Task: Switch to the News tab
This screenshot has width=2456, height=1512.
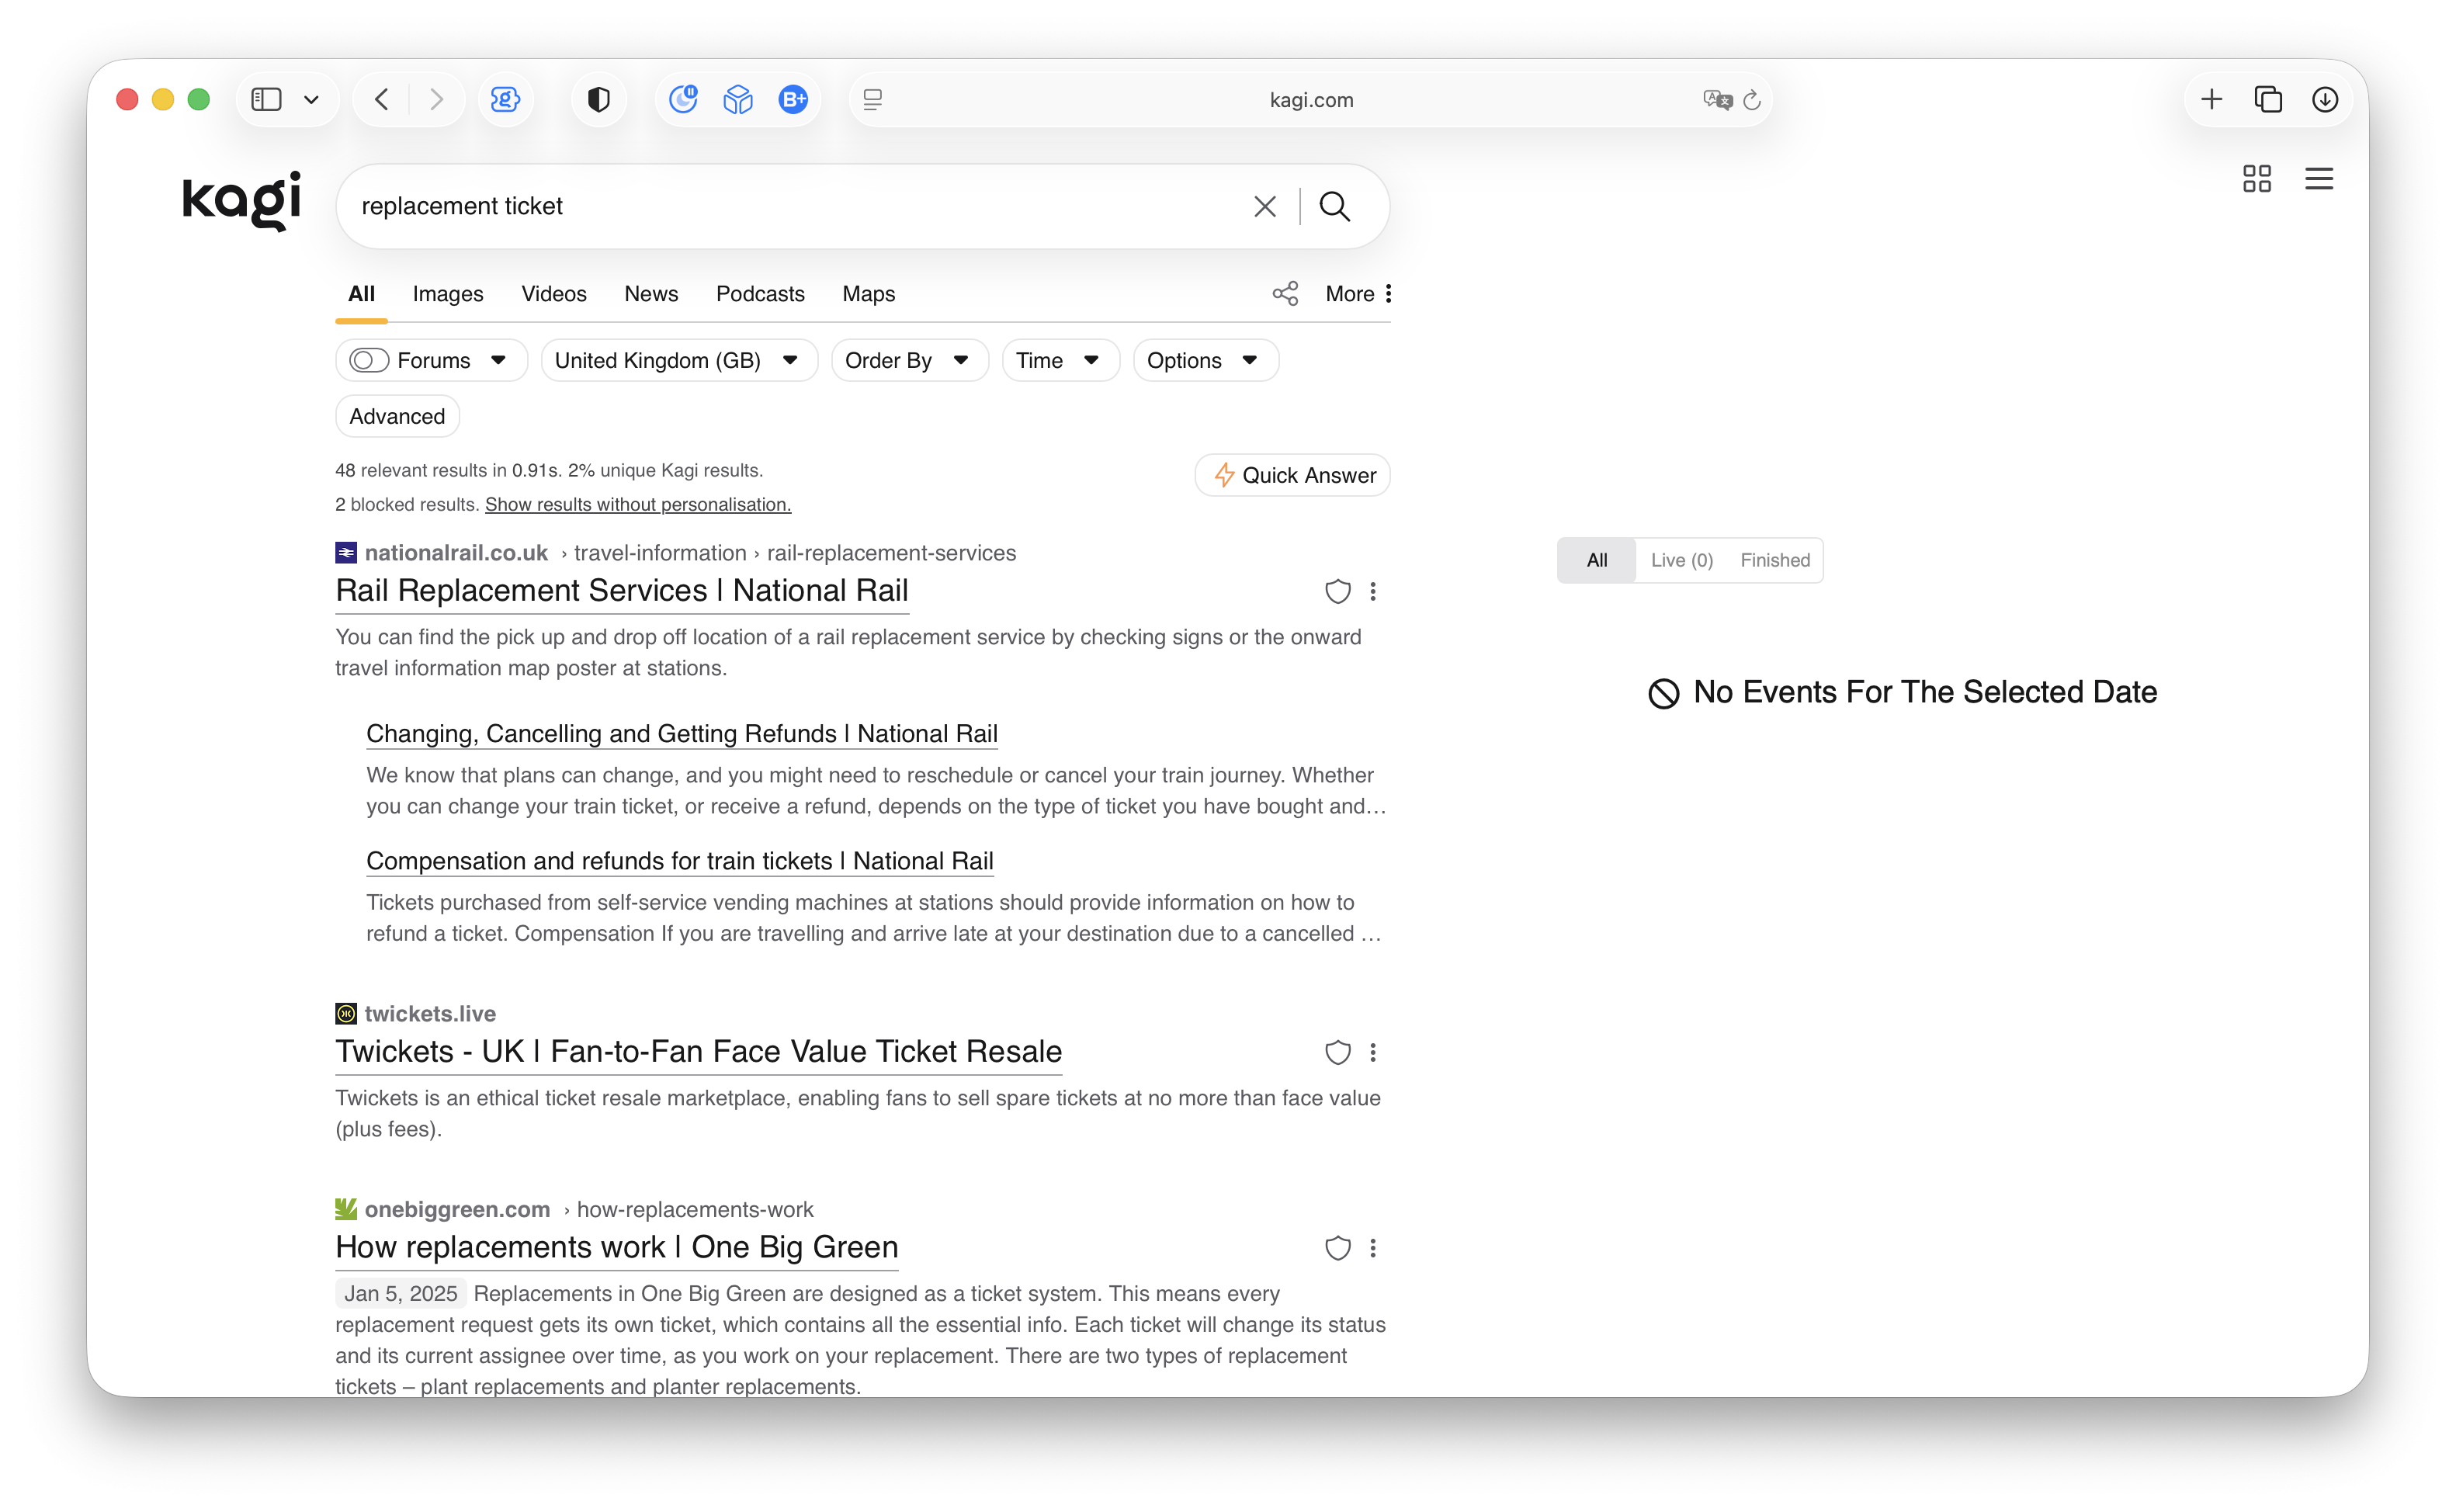Action: click(x=650, y=294)
